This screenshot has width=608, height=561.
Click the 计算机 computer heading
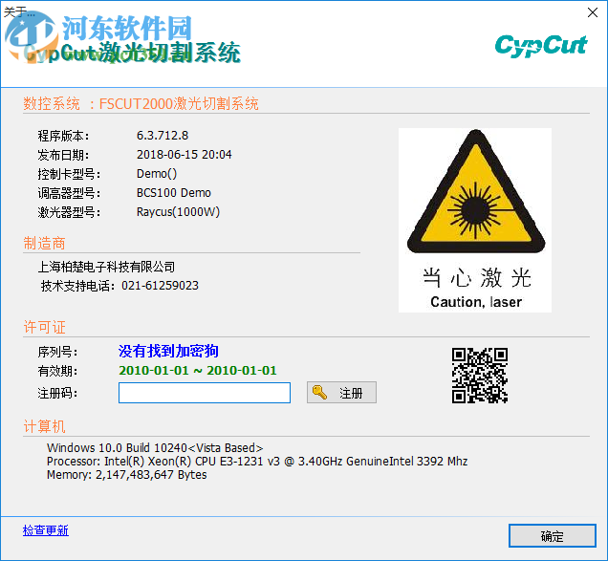44,426
